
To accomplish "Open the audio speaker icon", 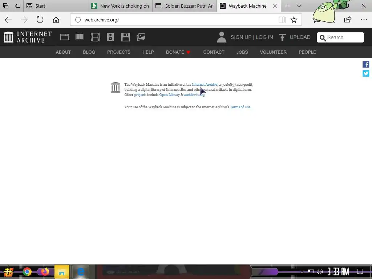I will (x=110, y=37).
